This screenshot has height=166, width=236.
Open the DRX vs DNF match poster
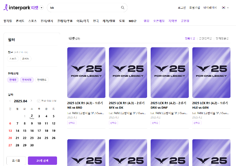(x=170, y=72)
